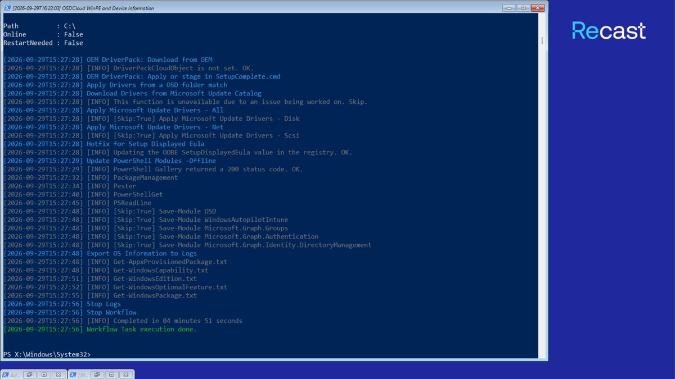Click the PowerShell icon of minimized '[20...' window
675x379 pixels.
(x=73, y=375)
